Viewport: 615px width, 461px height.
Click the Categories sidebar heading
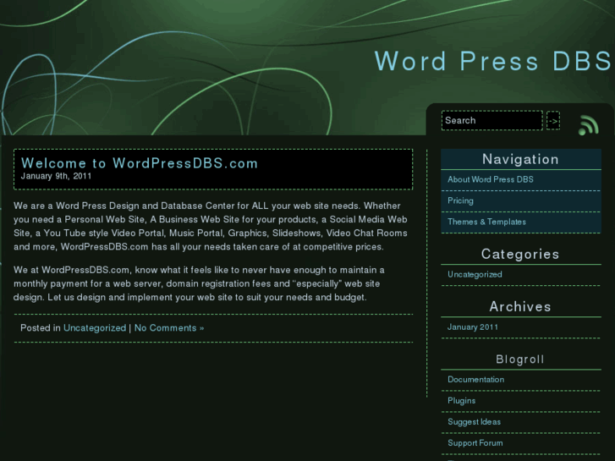pos(520,255)
